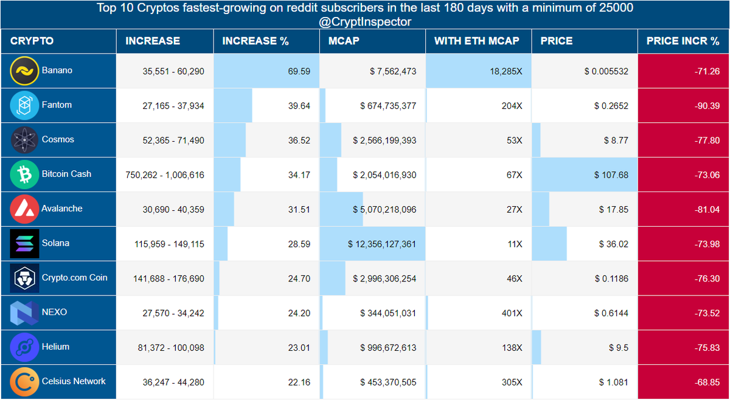Click the -90.39 price change cell
Screen dimensions: 730x400
click(x=684, y=106)
